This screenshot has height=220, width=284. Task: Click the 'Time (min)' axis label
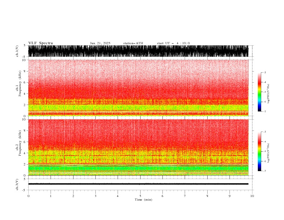click(143, 200)
